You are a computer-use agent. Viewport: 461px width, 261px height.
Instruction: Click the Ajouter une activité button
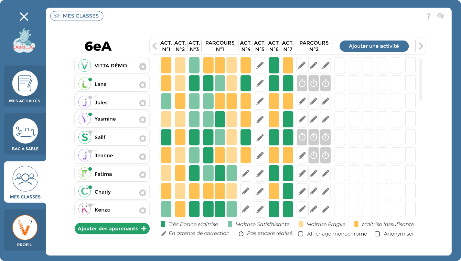pyautogui.click(x=374, y=46)
